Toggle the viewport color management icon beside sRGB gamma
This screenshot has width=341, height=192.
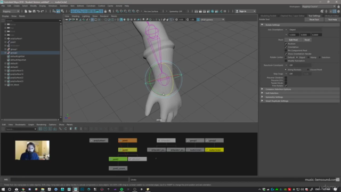pos(198,20)
